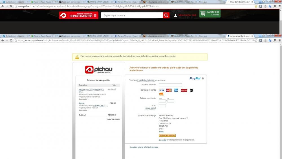Click the X extension icon in PayPal window
Screen dimensions: 282x159
(x=275, y=40)
